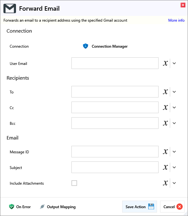
Task: Click the variable icon beside Include Attachments
Action: pos(165,183)
